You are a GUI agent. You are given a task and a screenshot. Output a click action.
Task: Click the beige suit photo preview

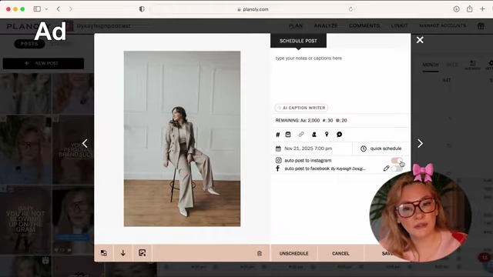coord(182,138)
